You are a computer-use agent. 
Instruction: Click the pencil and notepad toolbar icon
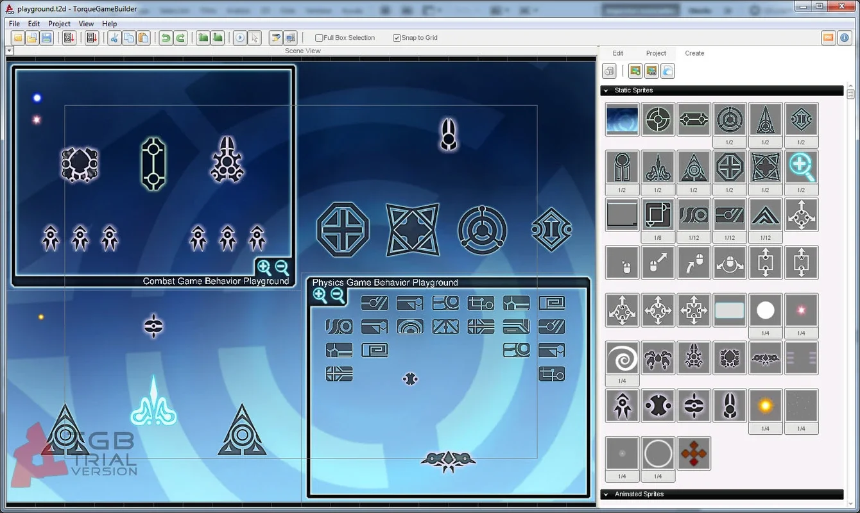point(276,38)
